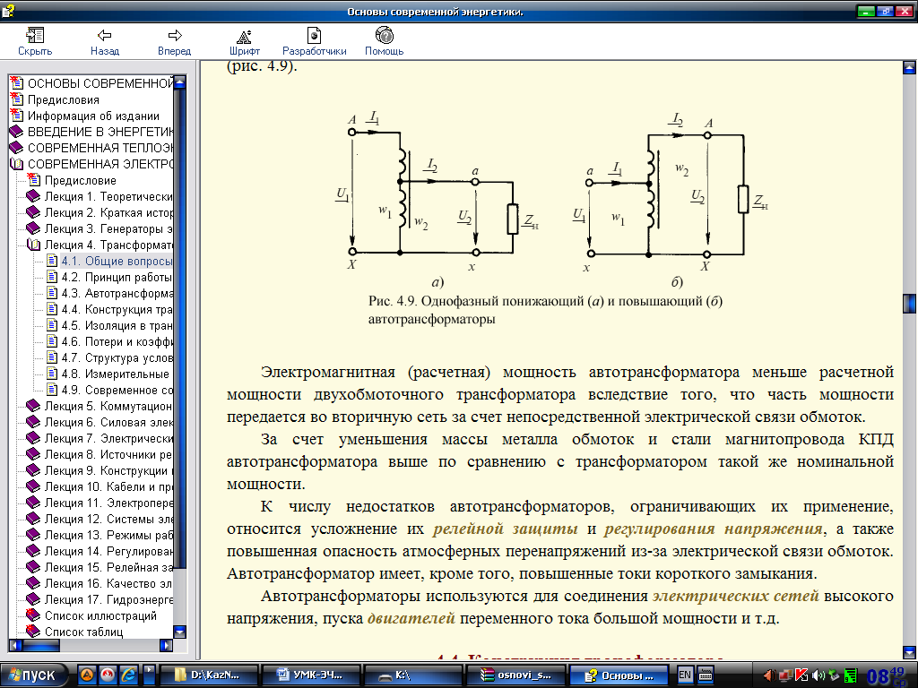Click Лекция 15. Релейная защита book icon
The height and width of the screenshot is (688, 918).
(x=33, y=567)
